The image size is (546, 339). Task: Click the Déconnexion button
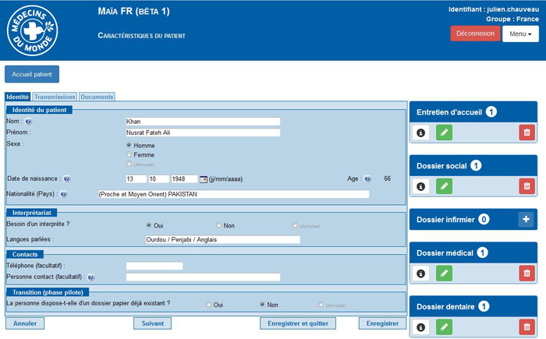(x=475, y=34)
